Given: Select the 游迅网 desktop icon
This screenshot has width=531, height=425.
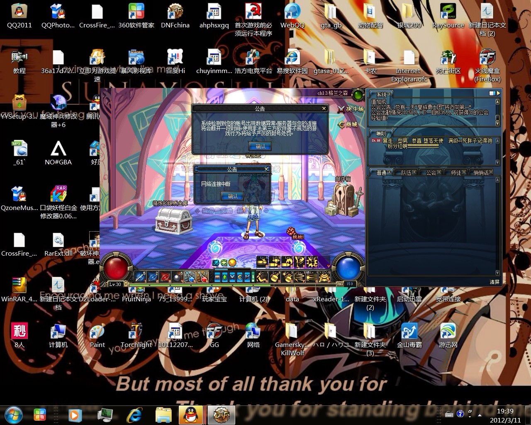Looking at the screenshot, I should coord(448,336).
